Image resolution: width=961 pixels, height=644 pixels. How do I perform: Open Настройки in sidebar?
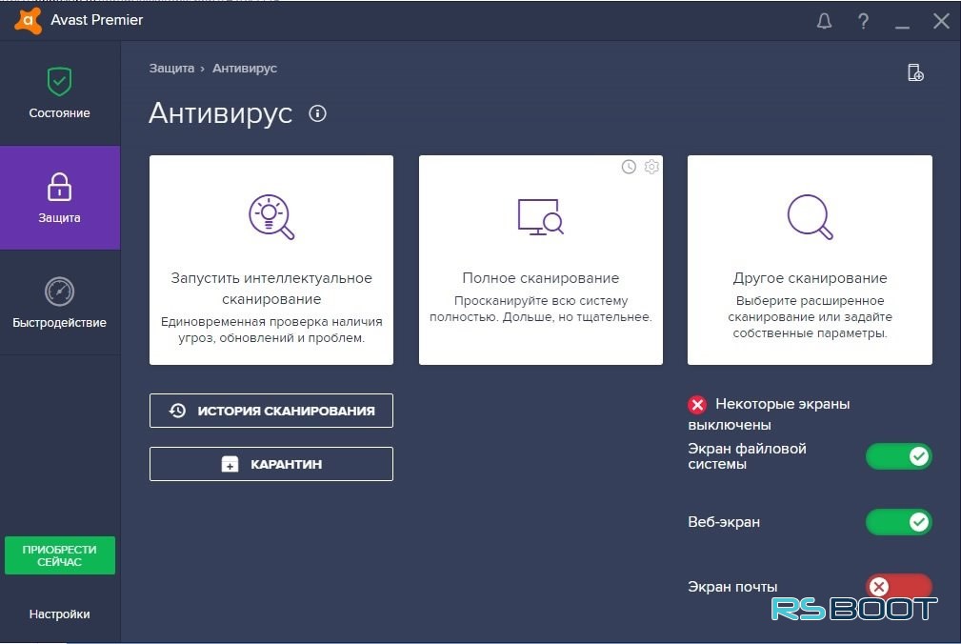tap(59, 614)
